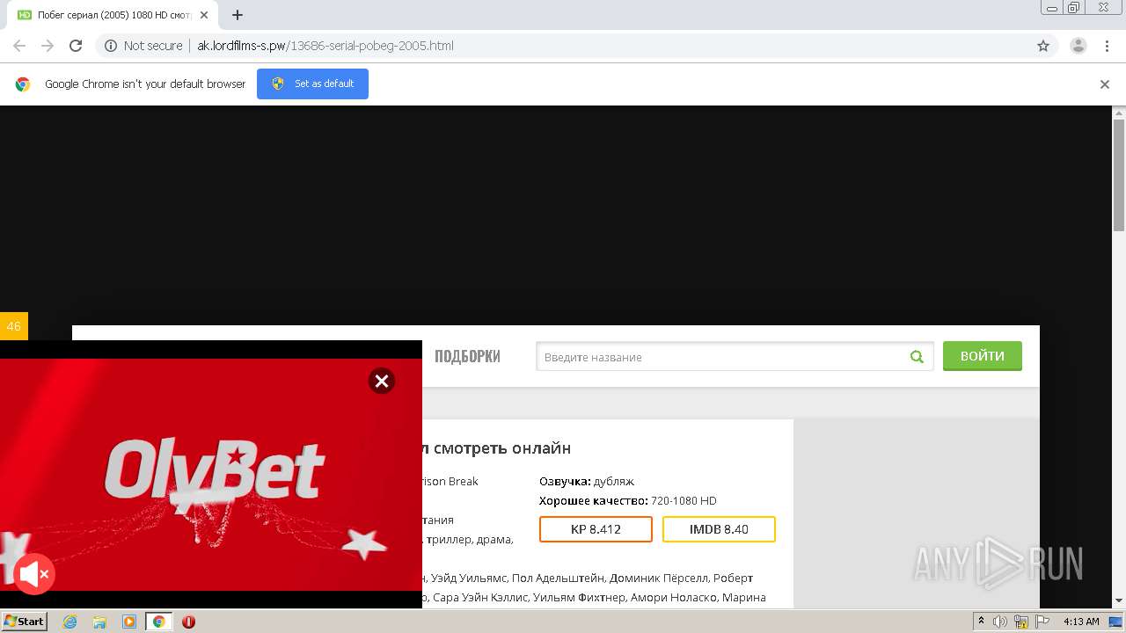Open File Explorer from taskbar

tap(99, 622)
